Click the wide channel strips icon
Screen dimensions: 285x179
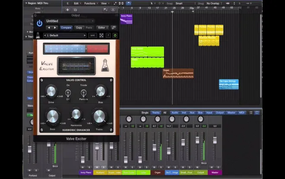click(x=257, y=113)
